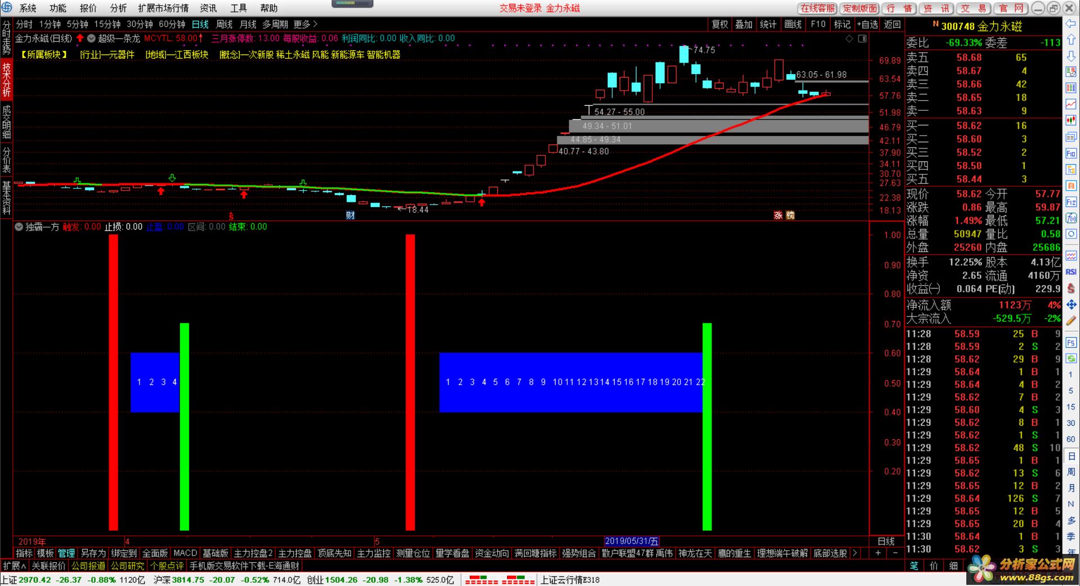Open the 公司报道 link at bottom
Image resolution: width=1080 pixels, height=586 pixels.
tap(88, 566)
